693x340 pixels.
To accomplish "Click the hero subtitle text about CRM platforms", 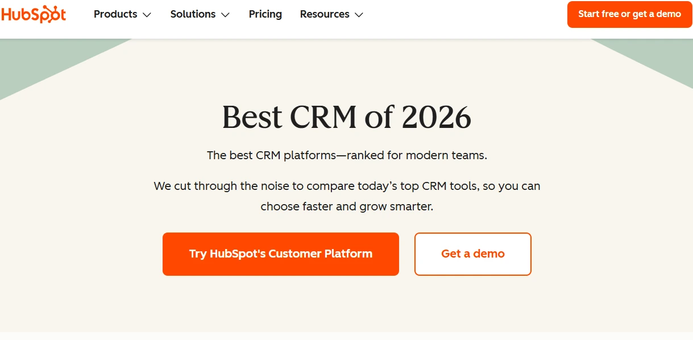I will click(x=346, y=155).
